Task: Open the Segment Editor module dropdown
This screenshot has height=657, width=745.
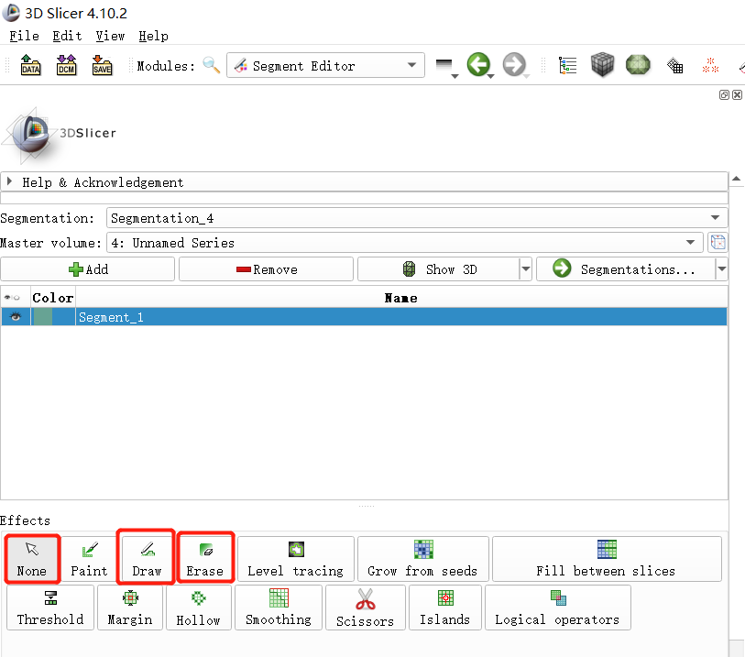Action: tap(325, 66)
